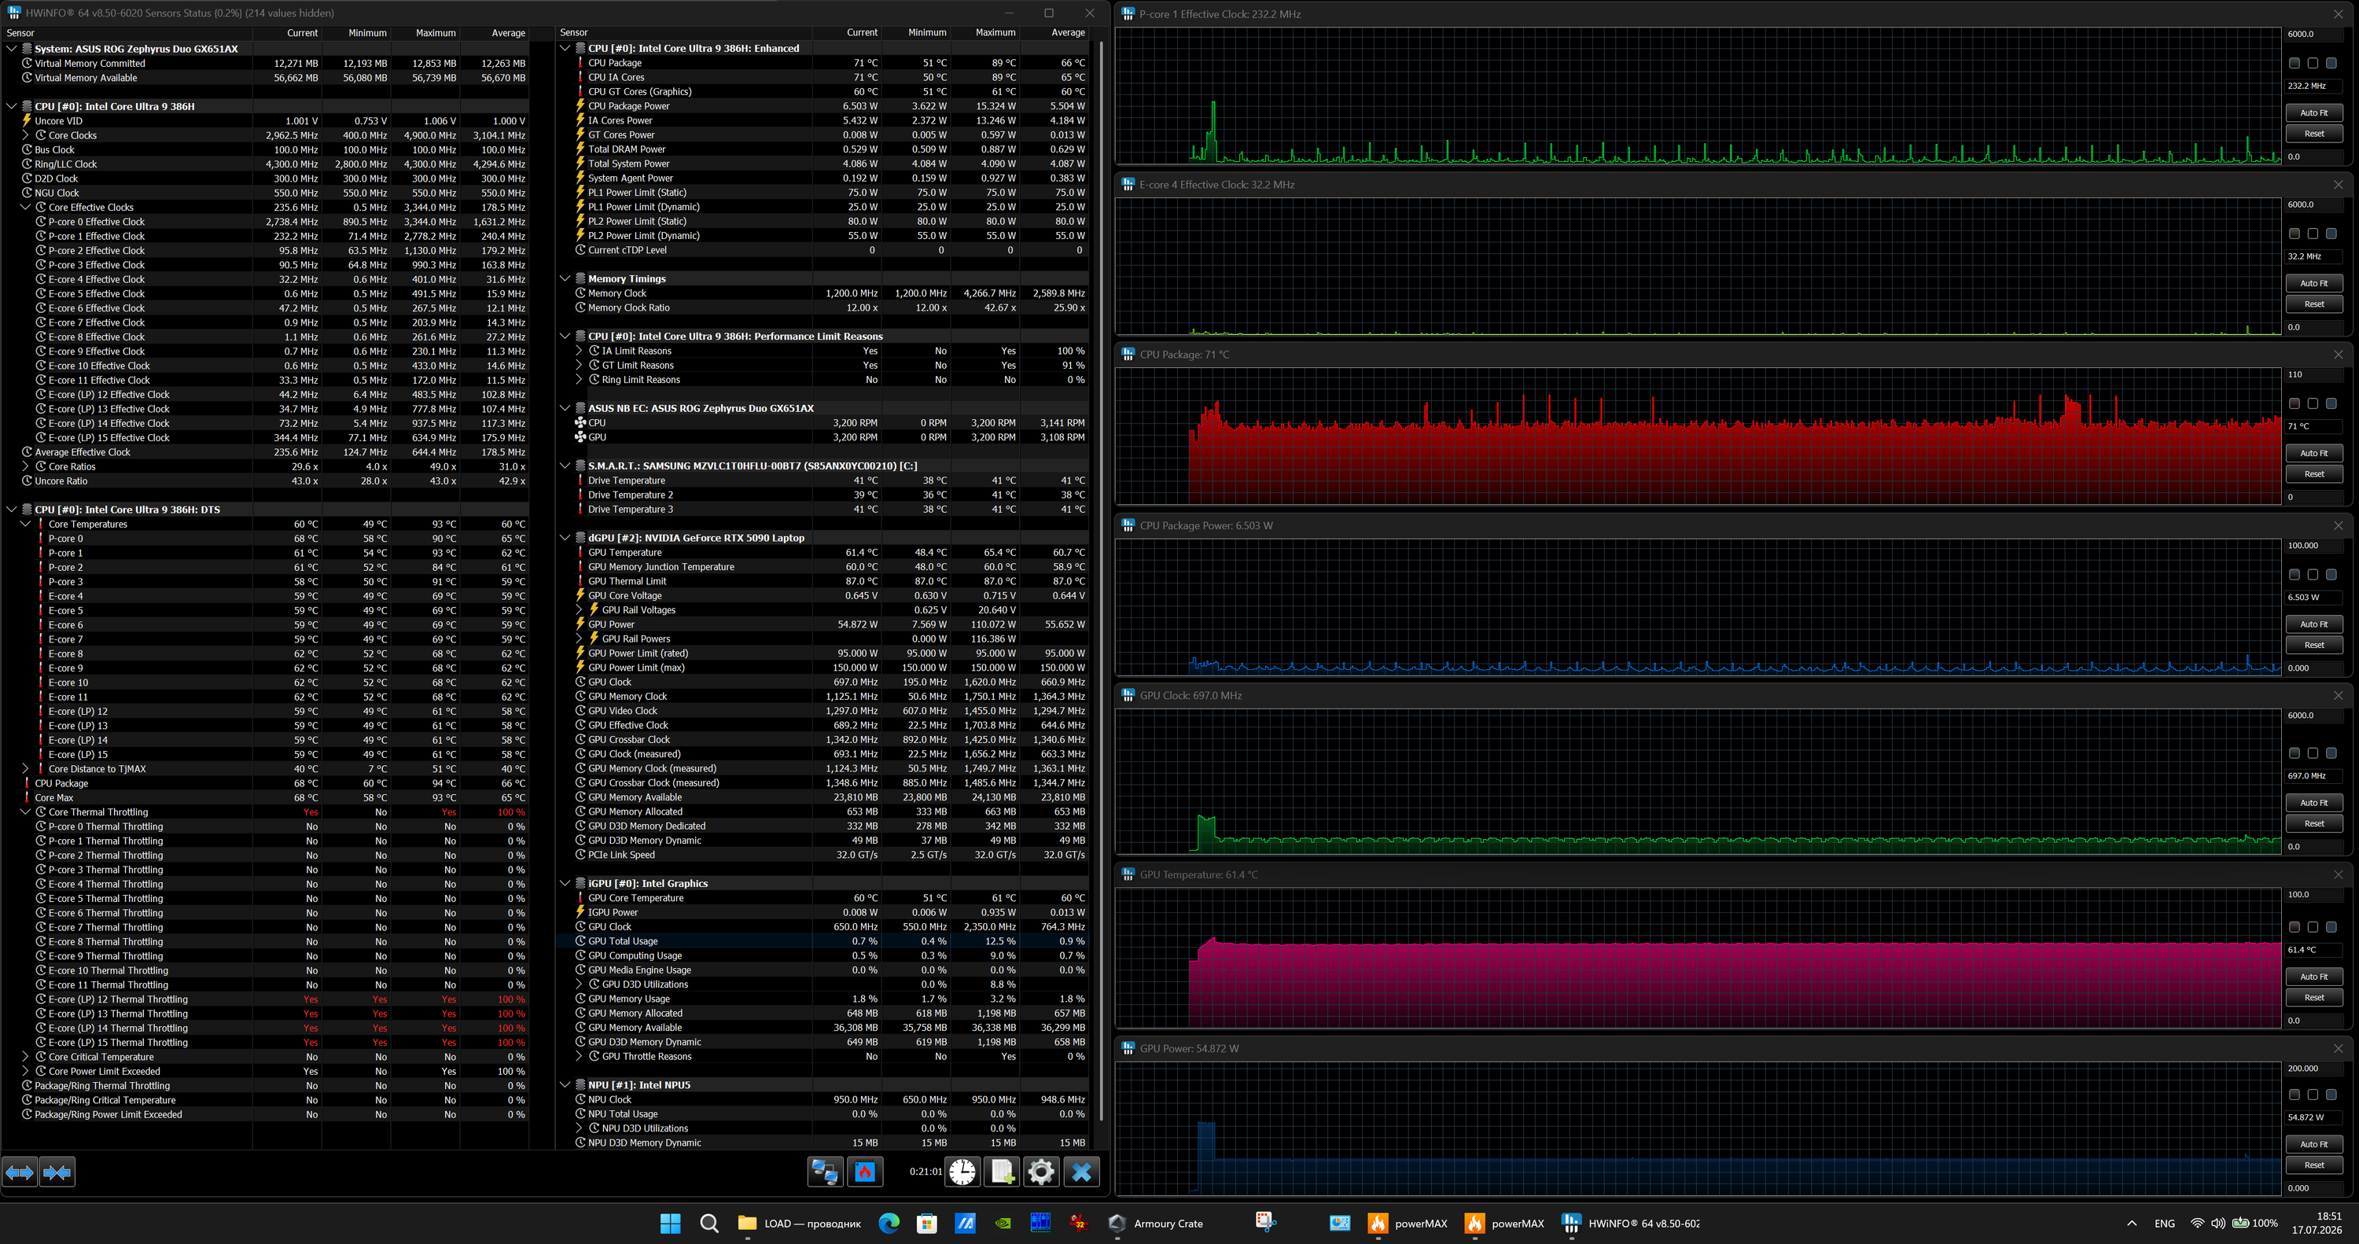
Task: Open LOAD File Explorer window on taskbar
Action: tap(800, 1223)
